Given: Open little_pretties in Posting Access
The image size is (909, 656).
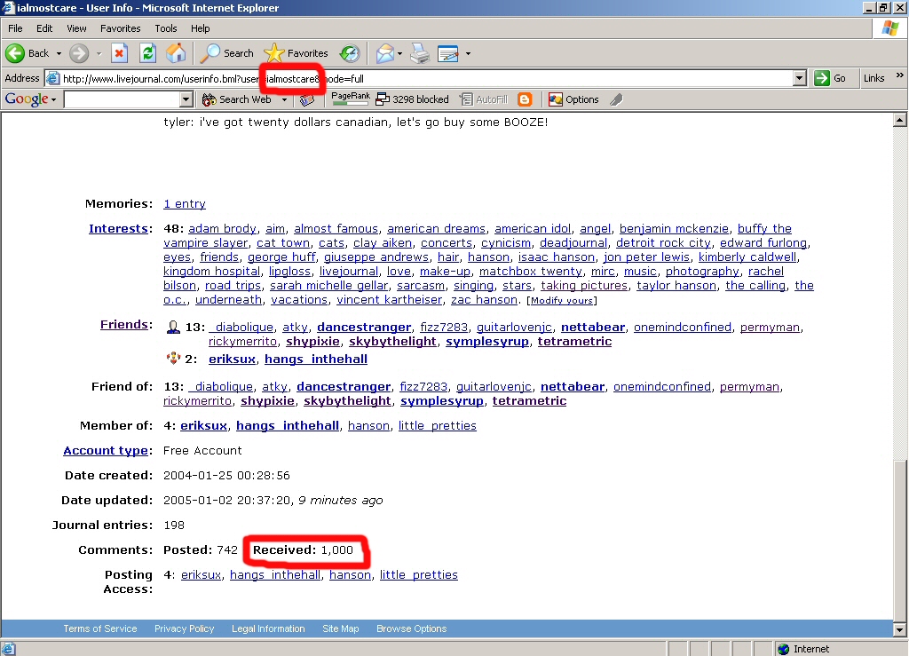Looking at the screenshot, I should 419,575.
